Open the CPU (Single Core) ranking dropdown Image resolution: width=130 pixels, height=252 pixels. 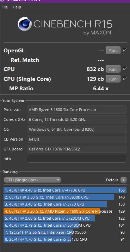pos(32,180)
